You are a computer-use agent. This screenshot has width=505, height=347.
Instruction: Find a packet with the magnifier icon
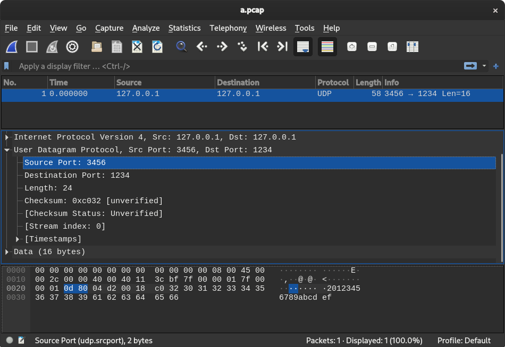tap(181, 47)
